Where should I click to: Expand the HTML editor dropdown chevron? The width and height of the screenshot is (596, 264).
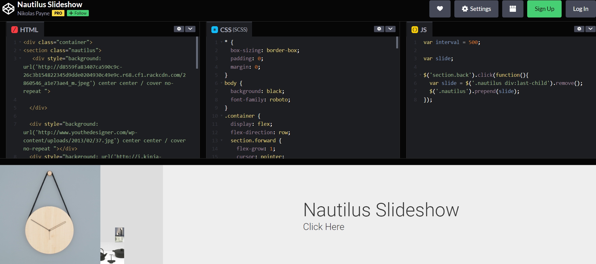pos(190,29)
